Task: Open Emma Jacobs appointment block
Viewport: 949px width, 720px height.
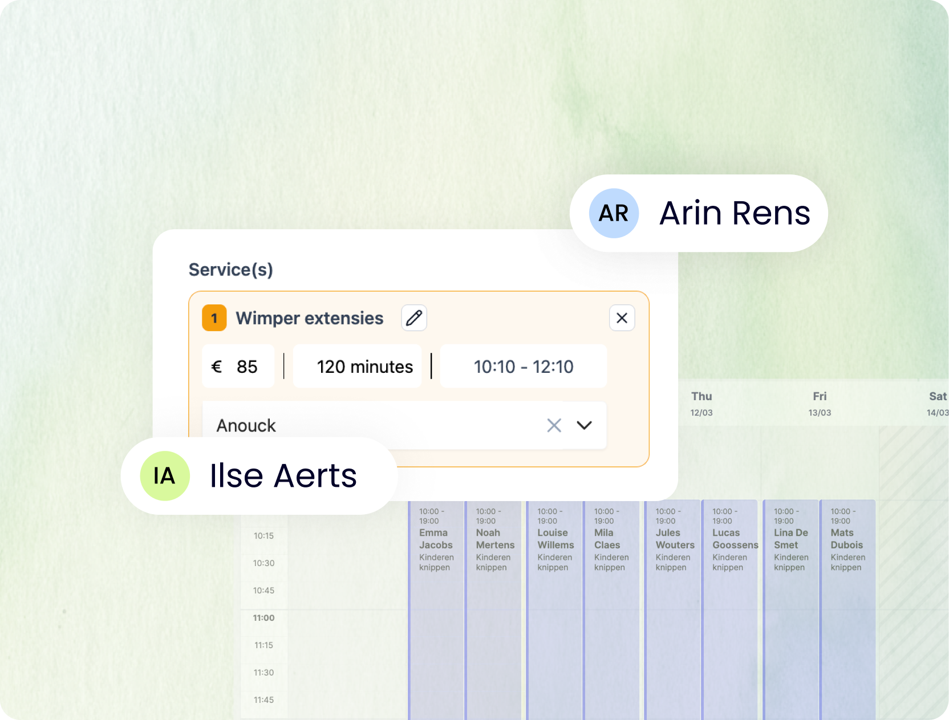Action: 436,609
